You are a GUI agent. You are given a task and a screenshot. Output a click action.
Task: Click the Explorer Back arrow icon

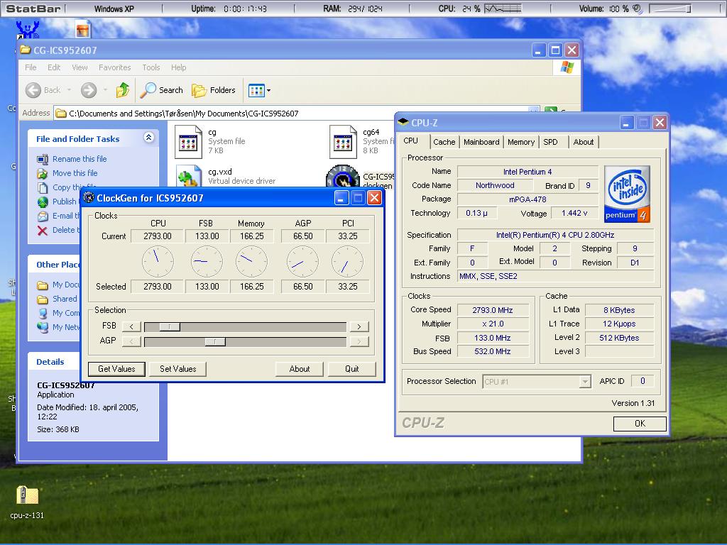pos(33,90)
